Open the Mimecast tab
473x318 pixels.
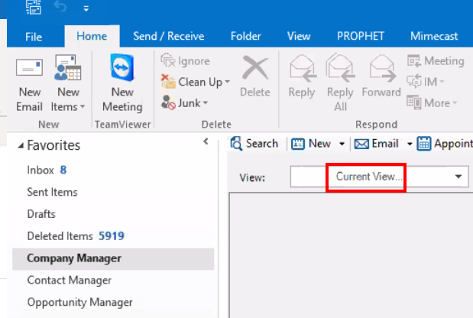pos(434,36)
